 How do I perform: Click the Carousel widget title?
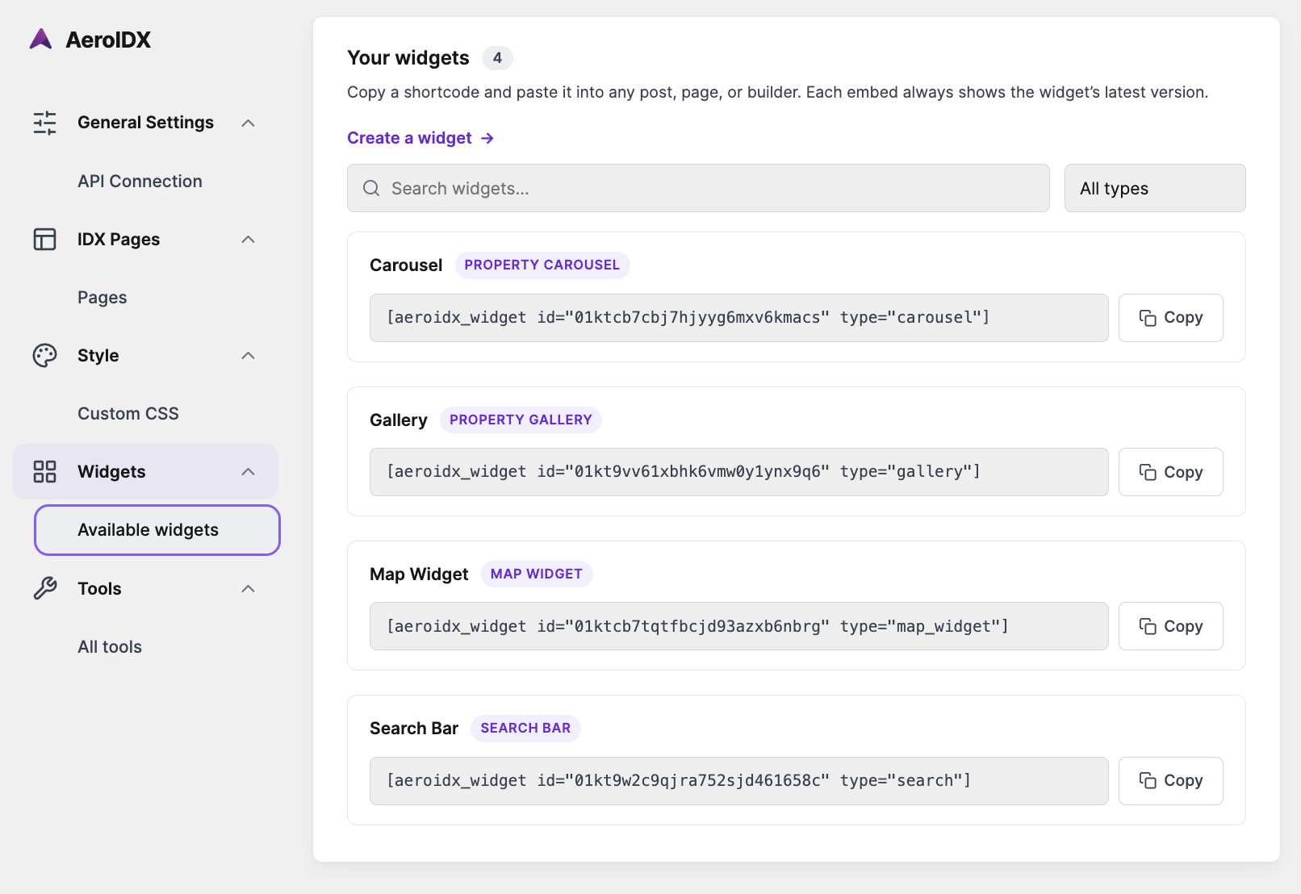[x=406, y=265]
